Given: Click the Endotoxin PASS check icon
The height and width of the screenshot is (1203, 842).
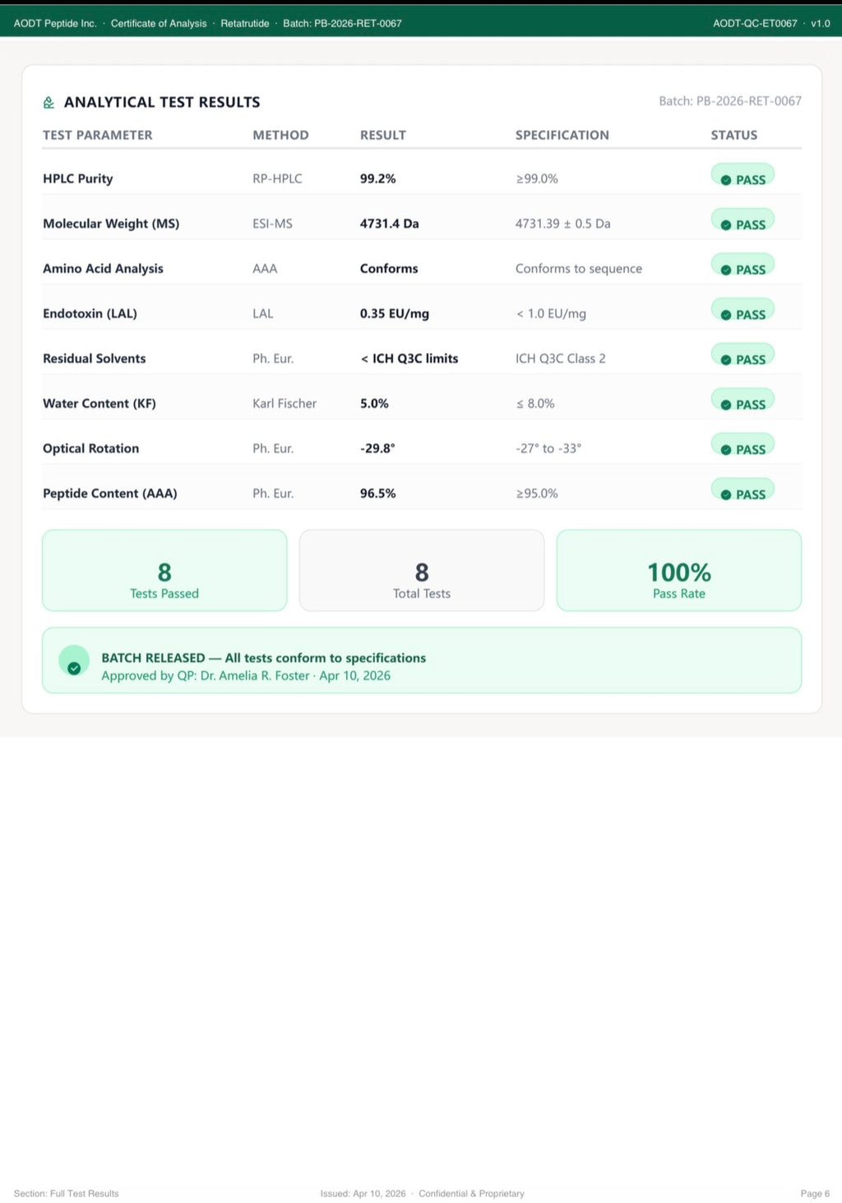Looking at the screenshot, I should tap(726, 315).
